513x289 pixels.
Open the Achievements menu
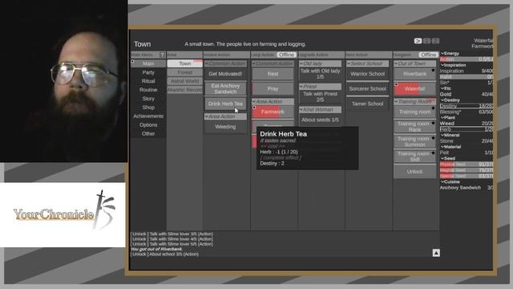(148, 116)
